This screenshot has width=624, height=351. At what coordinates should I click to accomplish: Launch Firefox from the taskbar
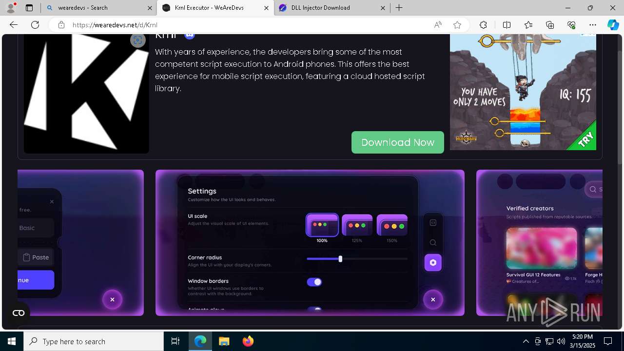(x=248, y=341)
